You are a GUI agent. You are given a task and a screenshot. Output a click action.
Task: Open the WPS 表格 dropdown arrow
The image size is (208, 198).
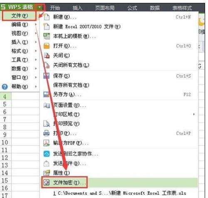click(x=40, y=7)
